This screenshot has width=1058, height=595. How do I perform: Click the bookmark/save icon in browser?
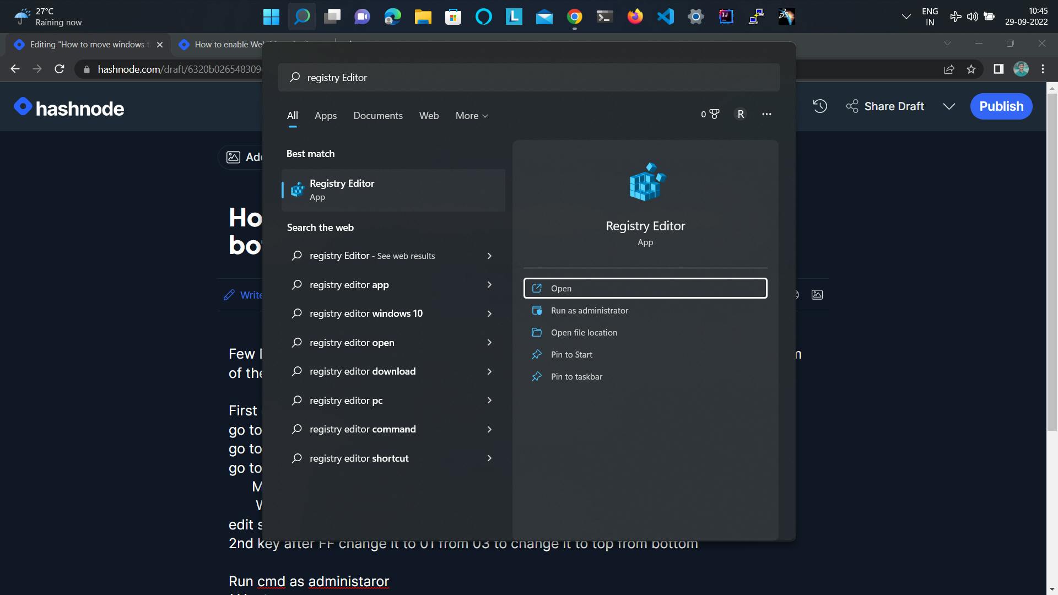[x=973, y=69]
